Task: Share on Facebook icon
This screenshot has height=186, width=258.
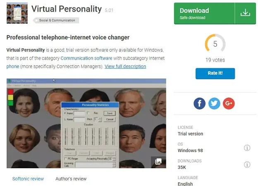Action: (x=199, y=103)
